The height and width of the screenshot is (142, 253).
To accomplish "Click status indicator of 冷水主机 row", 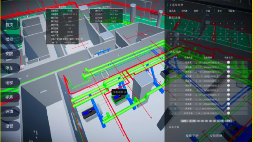I will pyautogui.click(x=228, y=113).
